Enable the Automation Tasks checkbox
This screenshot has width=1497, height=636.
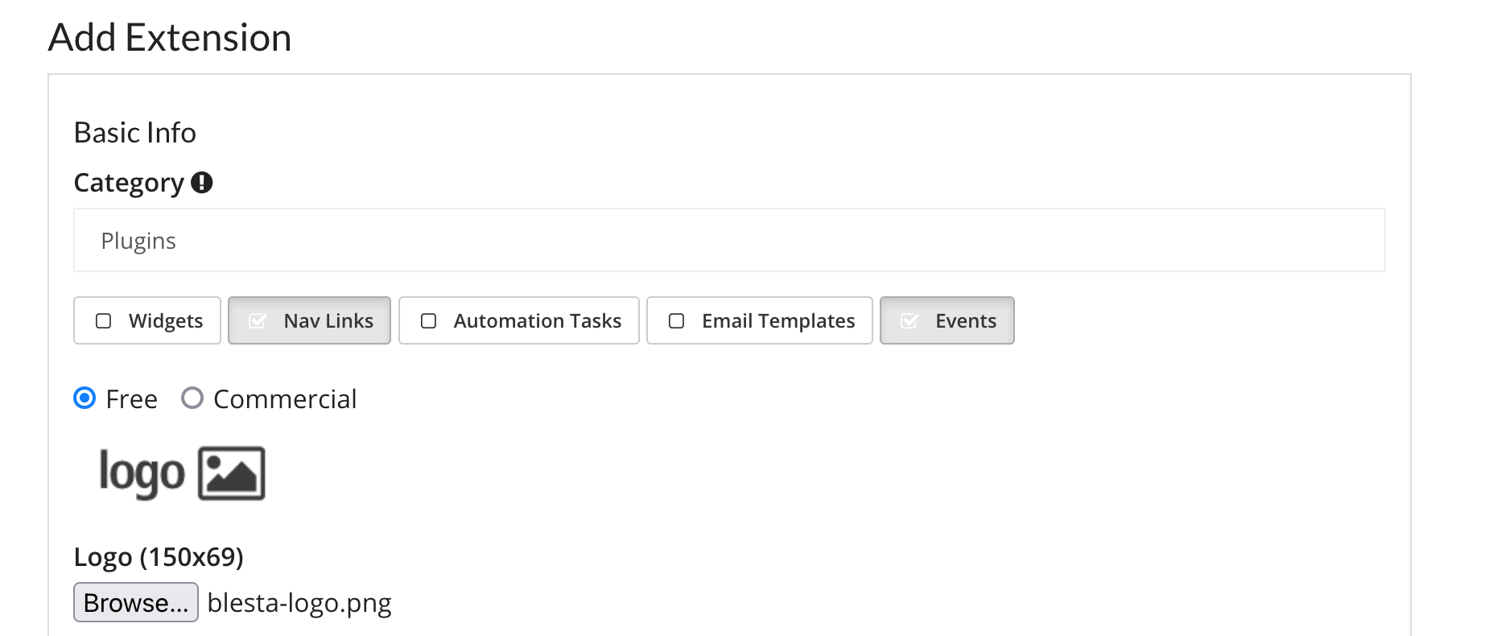pos(429,321)
